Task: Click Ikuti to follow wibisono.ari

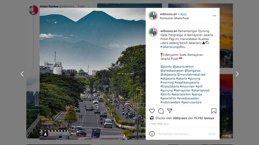Action: (183, 14)
